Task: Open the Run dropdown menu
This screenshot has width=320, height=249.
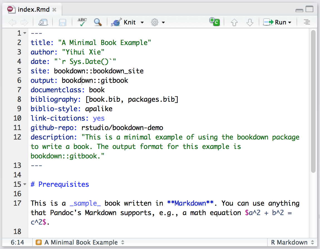Action: pyautogui.click(x=290, y=23)
